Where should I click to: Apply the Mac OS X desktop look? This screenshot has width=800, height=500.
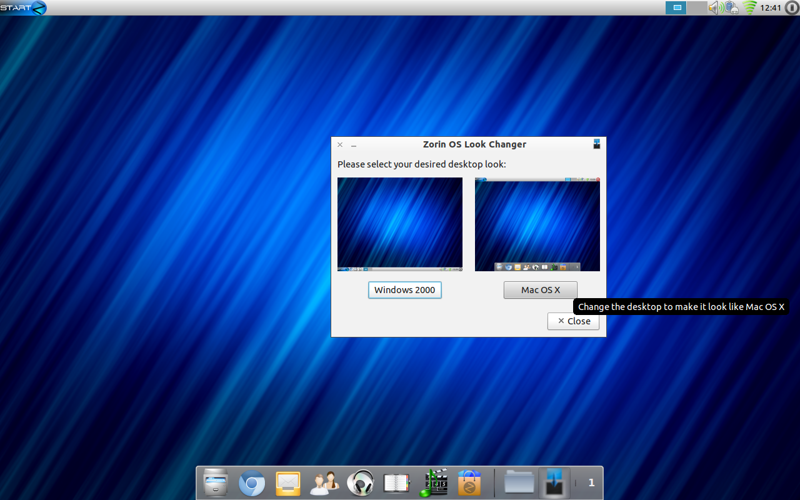point(541,290)
